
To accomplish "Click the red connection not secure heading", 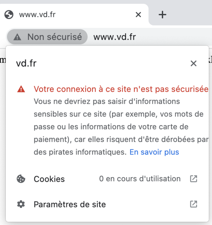I will click(121, 89).
